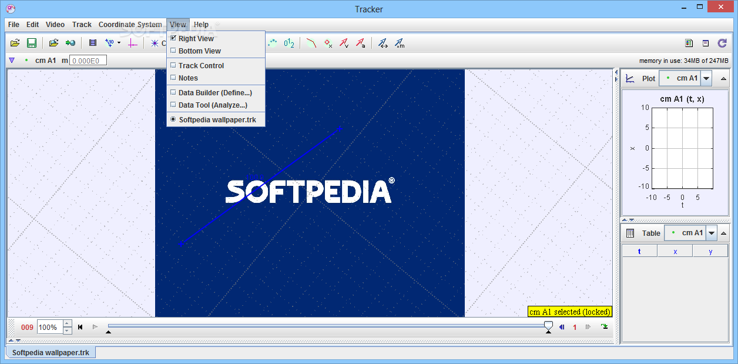738x364 pixels.
Task: Select the t column header
Action: (639, 251)
